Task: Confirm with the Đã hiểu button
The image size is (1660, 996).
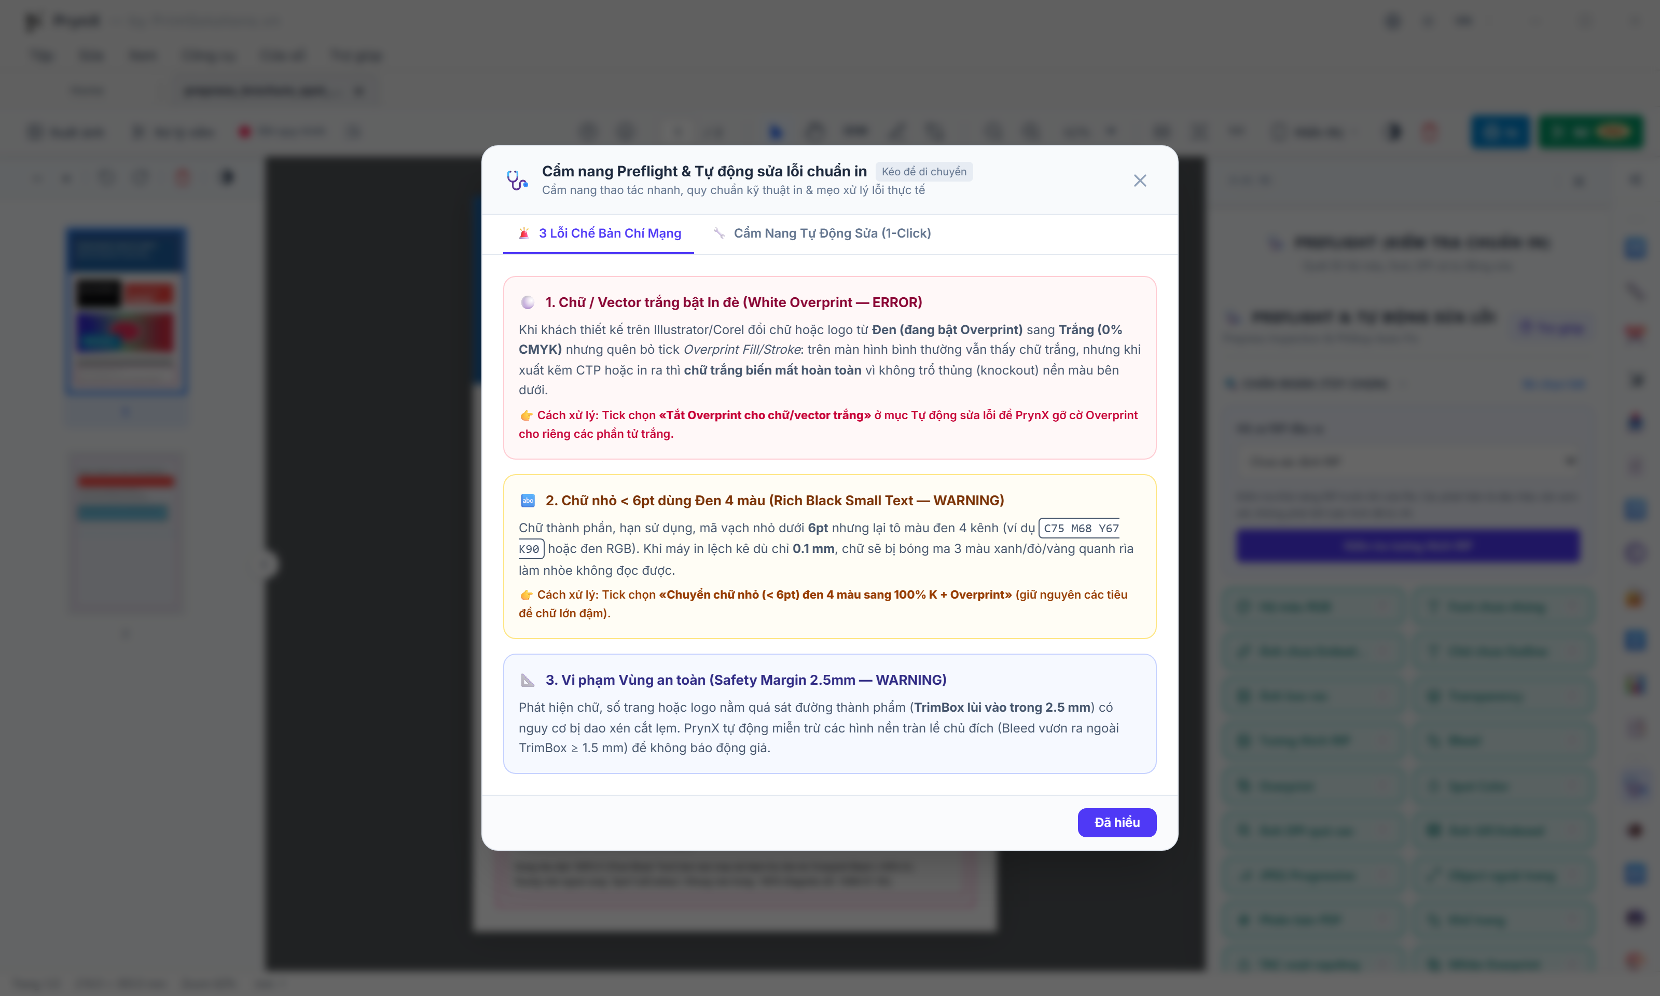Action: tap(1116, 822)
